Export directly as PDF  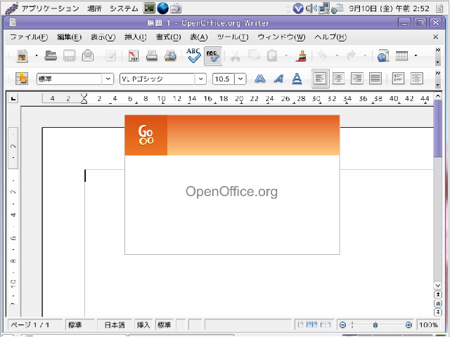click(x=134, y=55)
